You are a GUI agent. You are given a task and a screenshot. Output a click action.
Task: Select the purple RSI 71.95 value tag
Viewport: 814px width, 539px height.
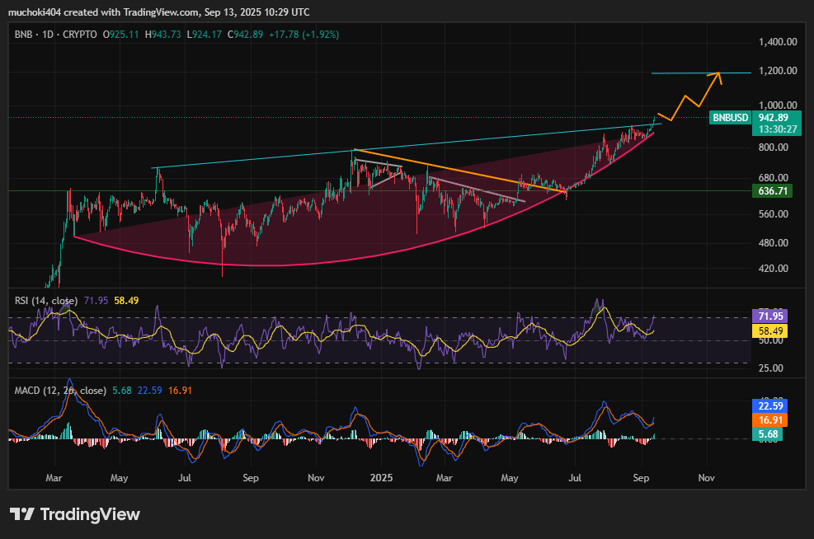(x=774, y=316)
